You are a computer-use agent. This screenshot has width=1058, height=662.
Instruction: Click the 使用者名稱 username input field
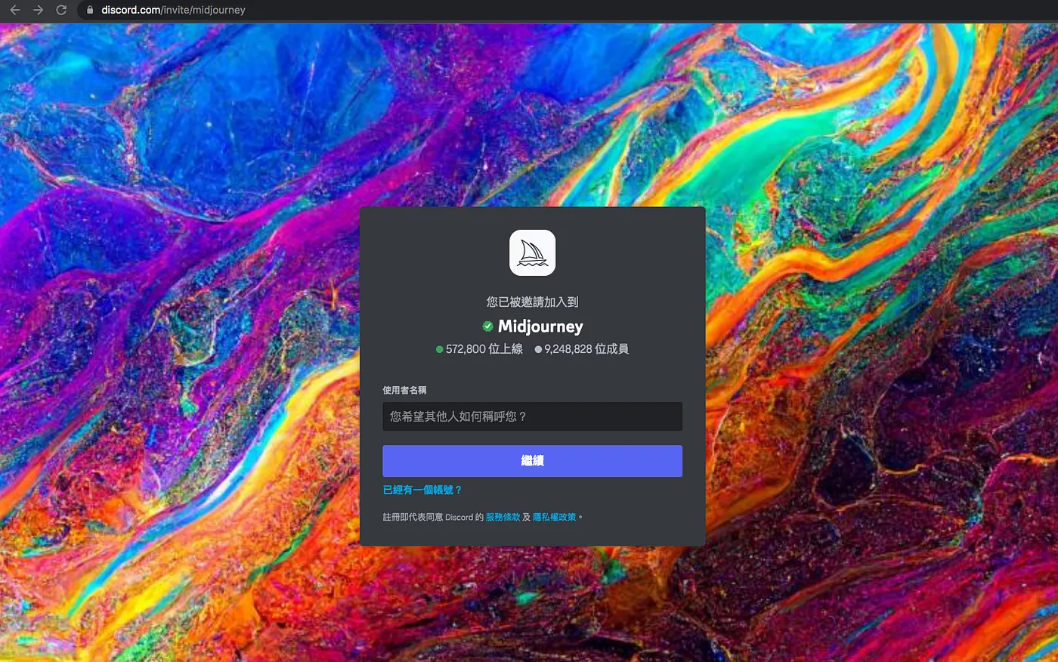click(x=532, y=416)
